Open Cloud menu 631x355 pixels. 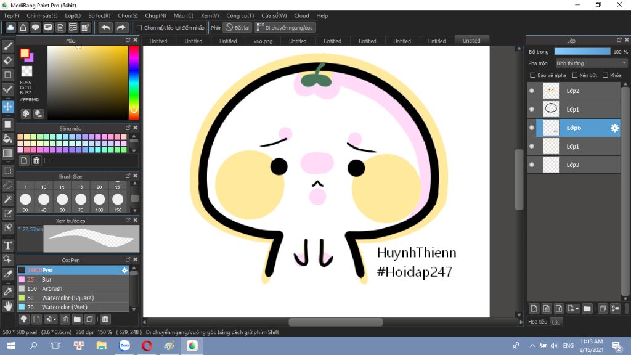tap(301, 15)
